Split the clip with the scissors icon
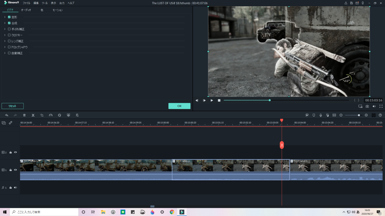This screenshot has width=385, height=216. click(33, 115)
